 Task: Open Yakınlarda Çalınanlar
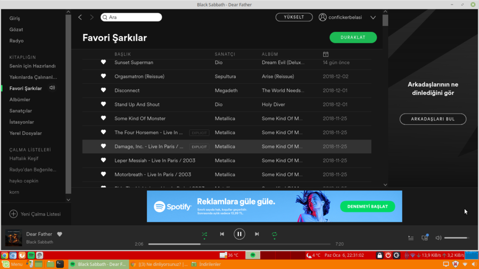(x=33, y=77)
